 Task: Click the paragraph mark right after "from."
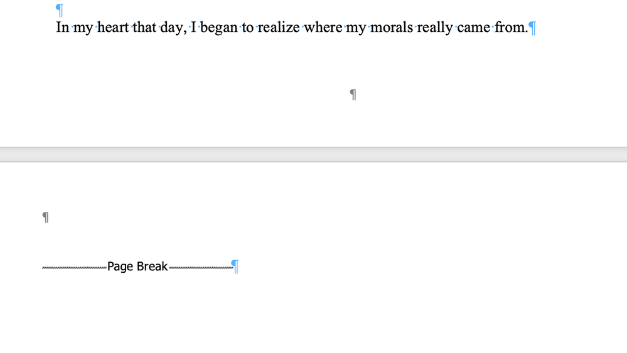532,28
